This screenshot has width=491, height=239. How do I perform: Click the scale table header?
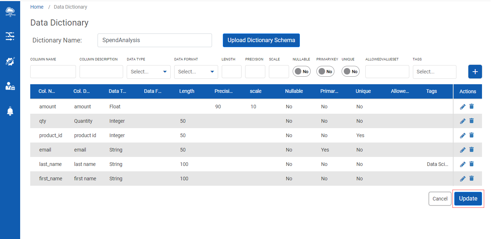pos(256,91)
